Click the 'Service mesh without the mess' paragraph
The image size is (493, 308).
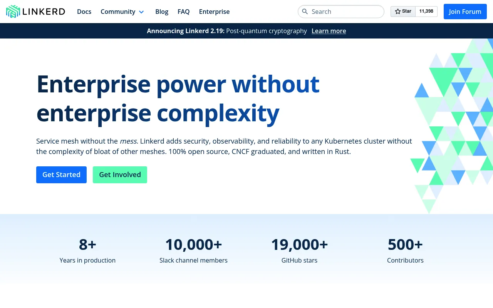(224, 146)
